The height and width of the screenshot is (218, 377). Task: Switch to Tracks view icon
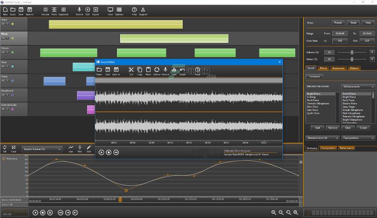coord(54,11)
